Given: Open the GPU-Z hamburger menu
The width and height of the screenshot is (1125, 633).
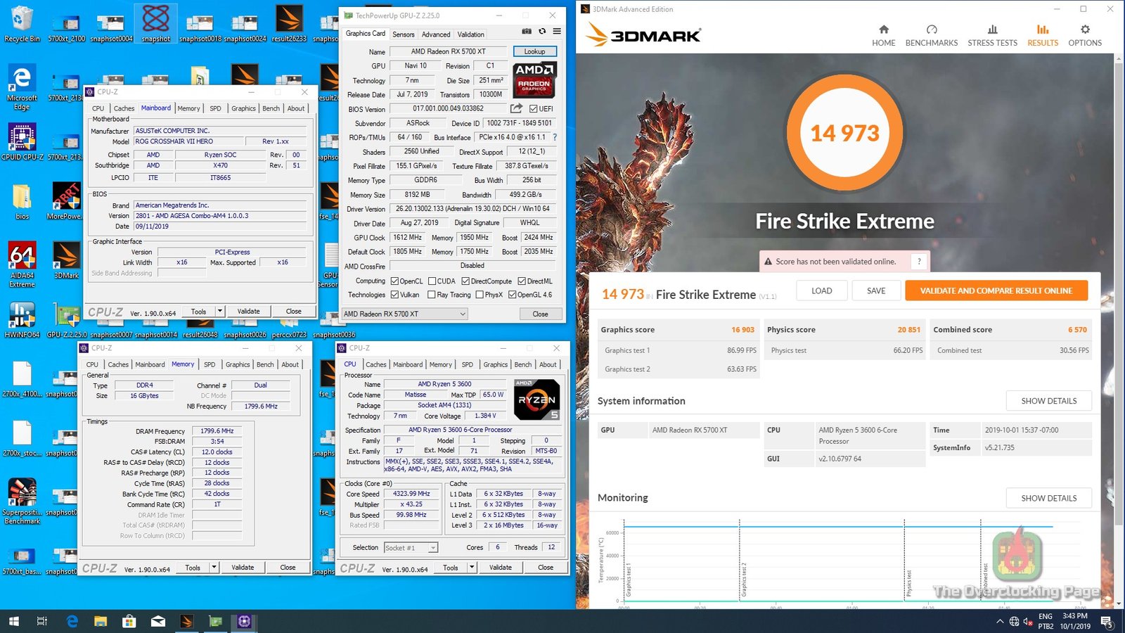Looking at the screenshot, I should (557, 31).
